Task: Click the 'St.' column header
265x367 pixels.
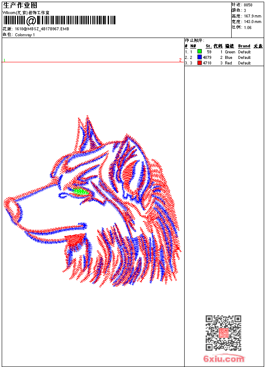Action: [x=209, y=46]
